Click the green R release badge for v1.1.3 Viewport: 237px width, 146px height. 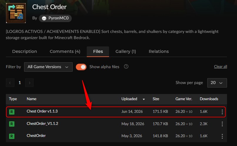click(x=12, y=112)
